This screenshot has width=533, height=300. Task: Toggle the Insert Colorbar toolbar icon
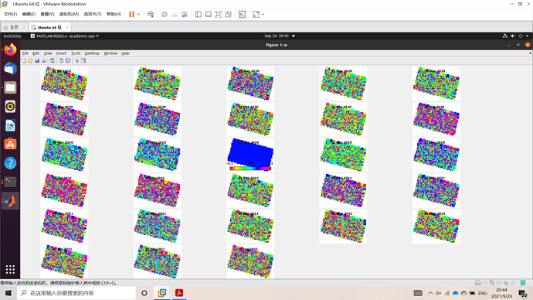61,60
